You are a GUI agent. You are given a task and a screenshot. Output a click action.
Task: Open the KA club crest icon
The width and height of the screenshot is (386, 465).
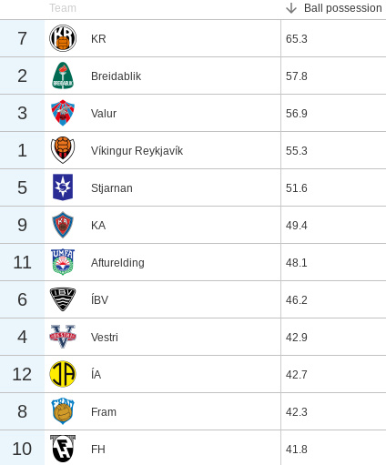[63, 225]
